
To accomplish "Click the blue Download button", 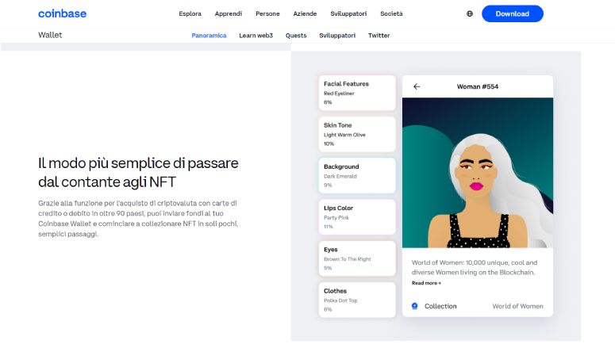I will click(513, 13).
